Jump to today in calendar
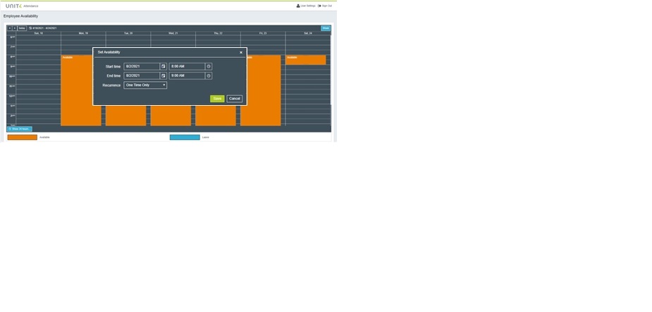The height and width of the screenshot is (312, 652). (22, 28)
